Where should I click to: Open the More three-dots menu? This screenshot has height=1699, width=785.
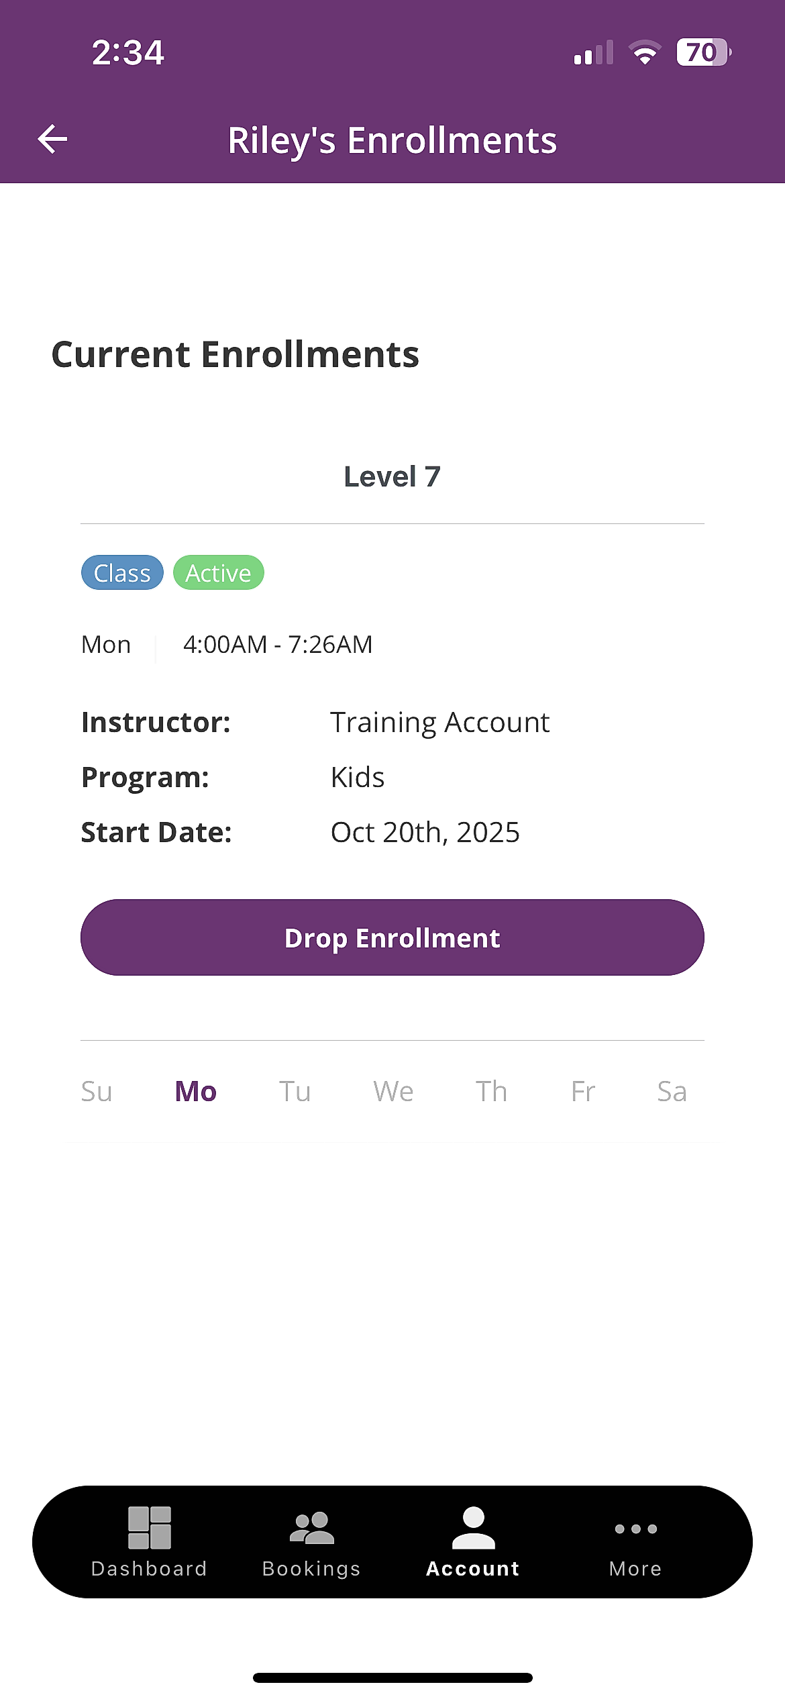click(x=635, y=1529)
